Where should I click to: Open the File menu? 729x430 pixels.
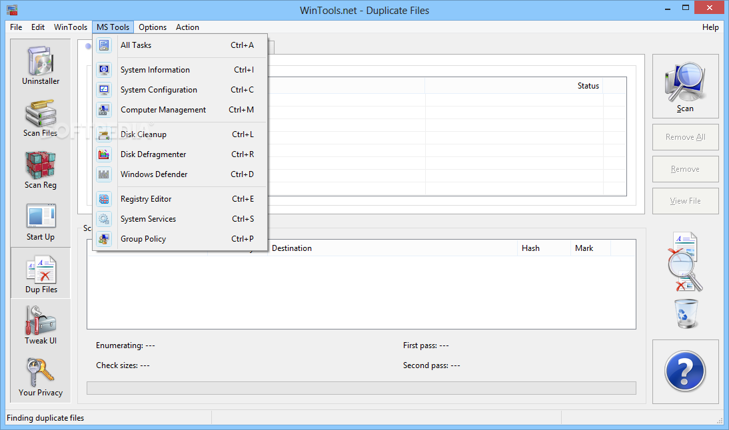(16, 27)
